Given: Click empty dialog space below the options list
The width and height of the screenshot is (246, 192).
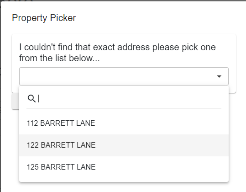Looking at the screenshot, I should (x=124, y=187).
